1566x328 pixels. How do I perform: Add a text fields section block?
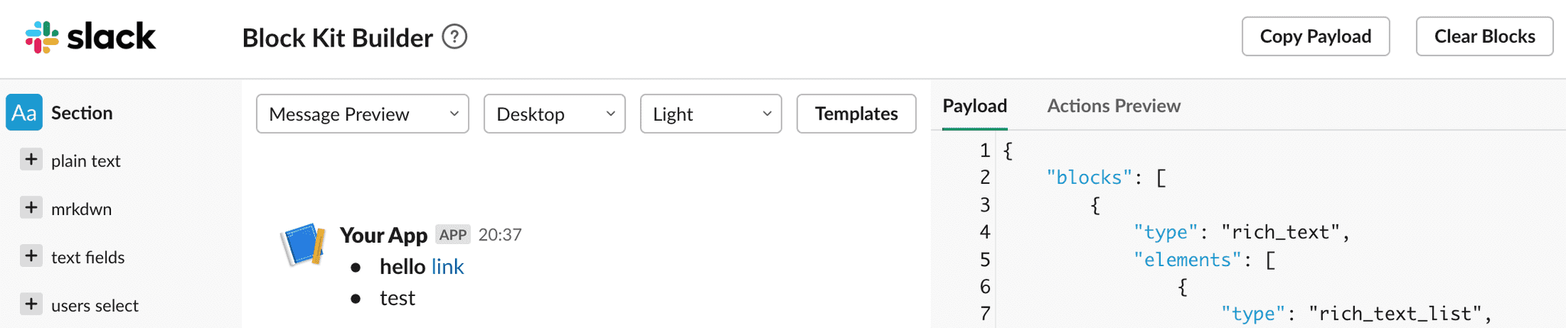[31, 256]
